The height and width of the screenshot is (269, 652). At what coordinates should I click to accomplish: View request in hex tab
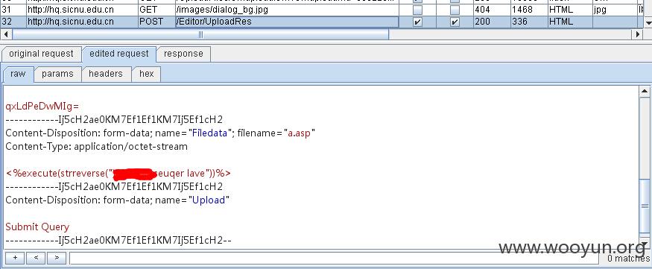146,74
